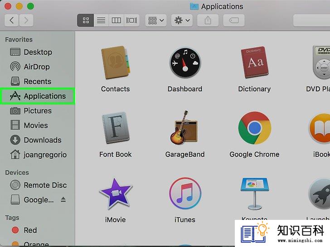Select Pictures in the sidebar
Viewport: 330px width, 247px height.
(38, 111)
